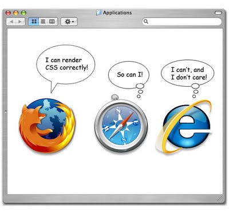Open the Firefox application icon

coord(47,126)
